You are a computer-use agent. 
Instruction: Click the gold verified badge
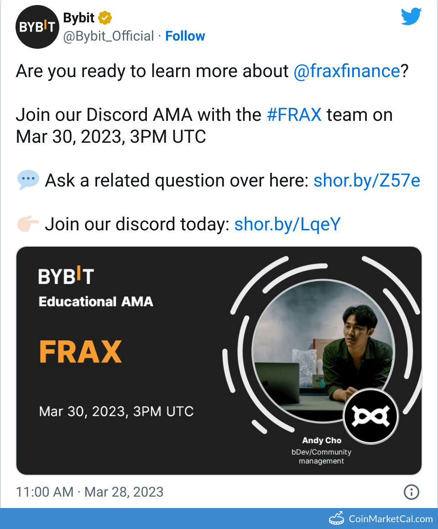pyautogui.click(x=105, y=18)
